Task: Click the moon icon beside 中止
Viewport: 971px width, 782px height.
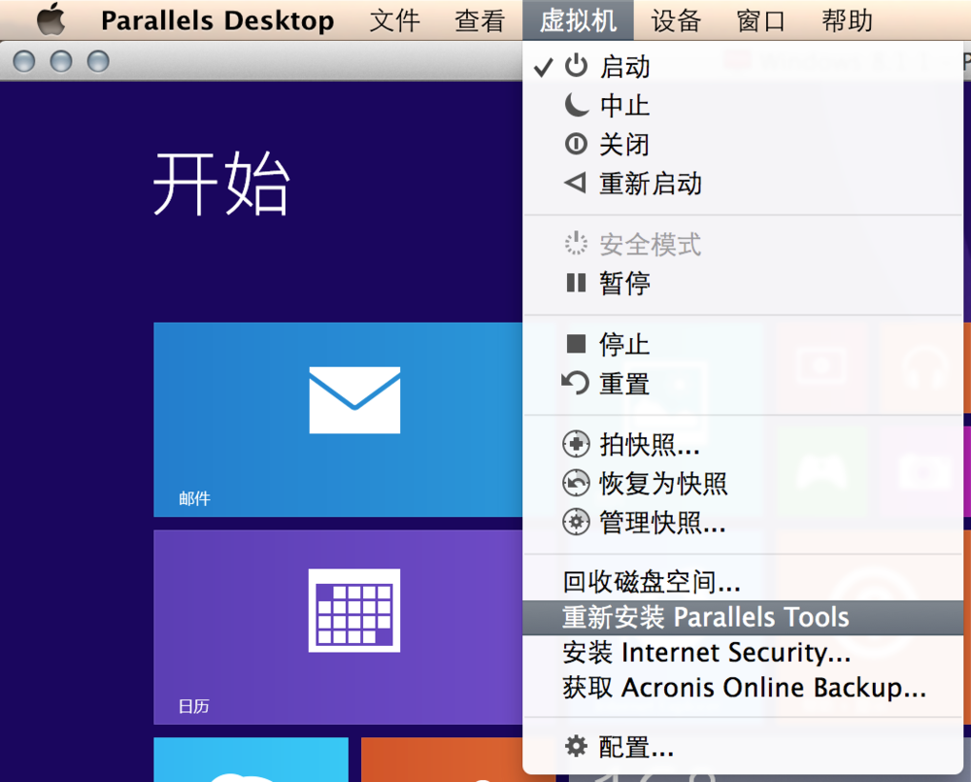Action: point(576,105)
